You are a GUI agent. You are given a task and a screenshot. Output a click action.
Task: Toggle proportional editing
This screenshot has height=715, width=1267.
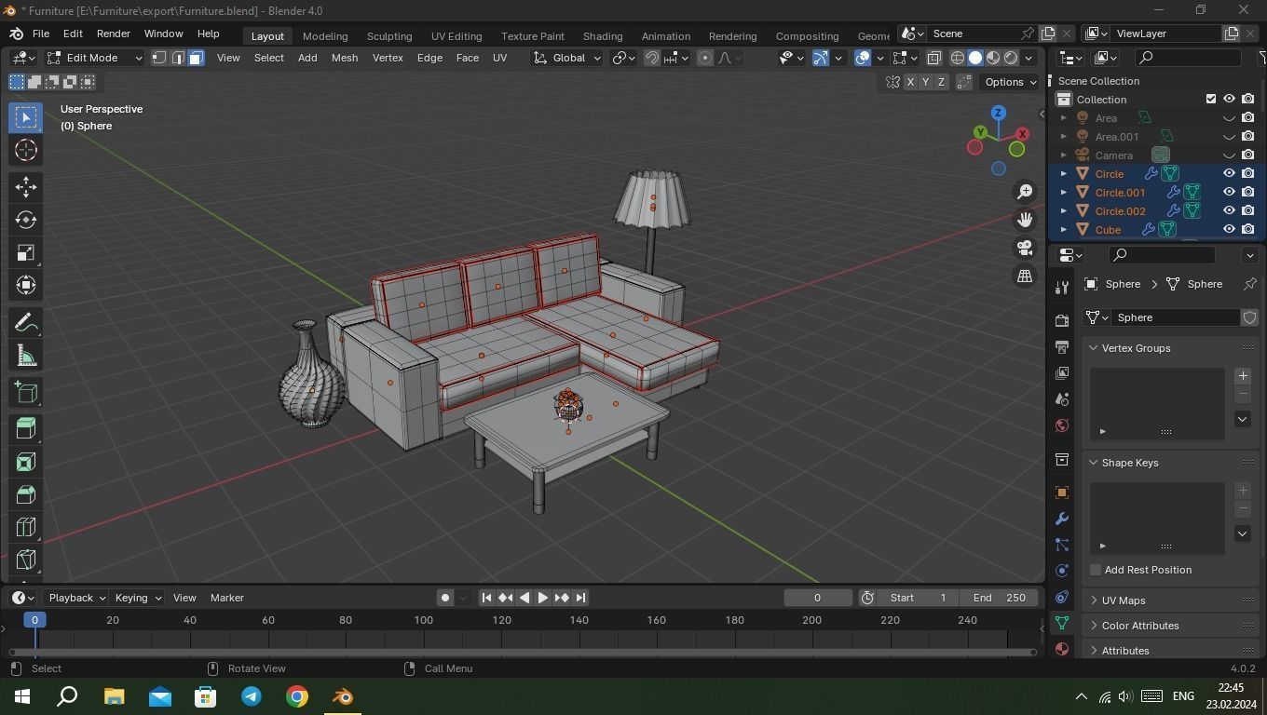pyautogui.click(x=705, y=58)
